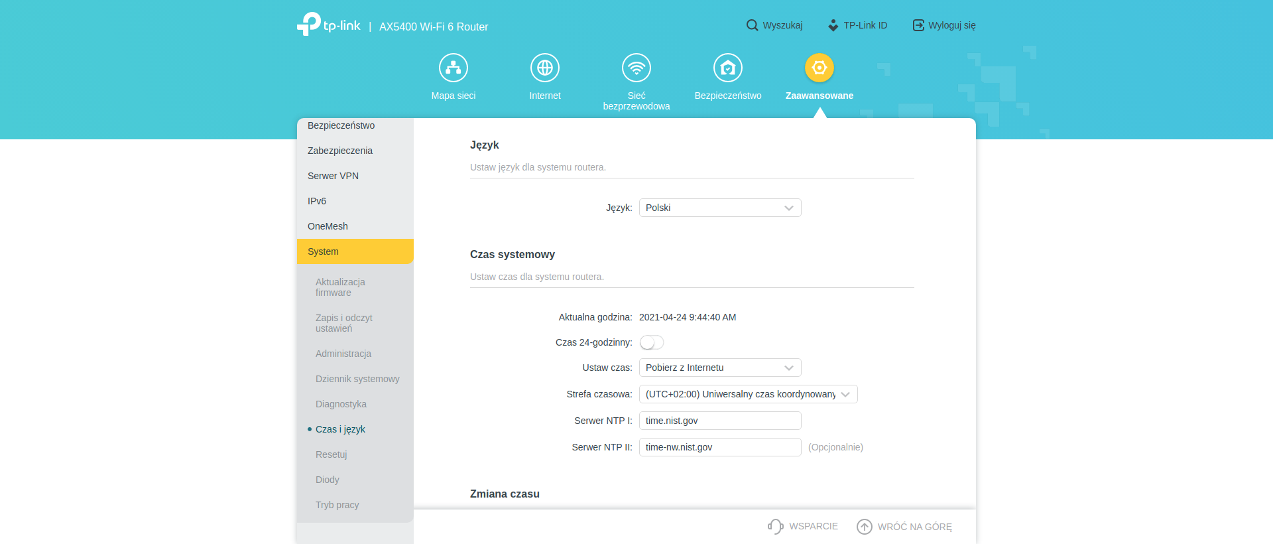
Task: Click the Wyszukaj magnifier icon
Action: 752,25
